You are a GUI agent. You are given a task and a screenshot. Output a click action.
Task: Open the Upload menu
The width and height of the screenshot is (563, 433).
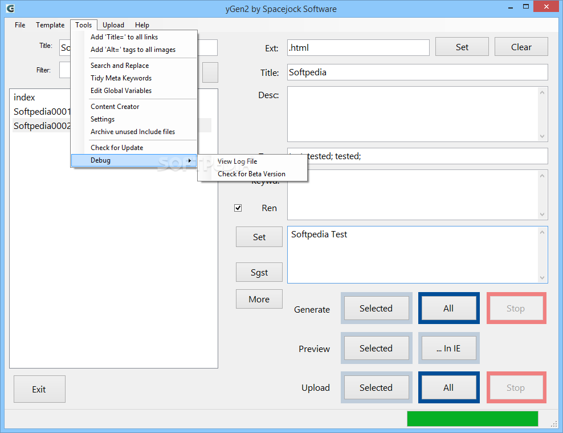(113, 25)
